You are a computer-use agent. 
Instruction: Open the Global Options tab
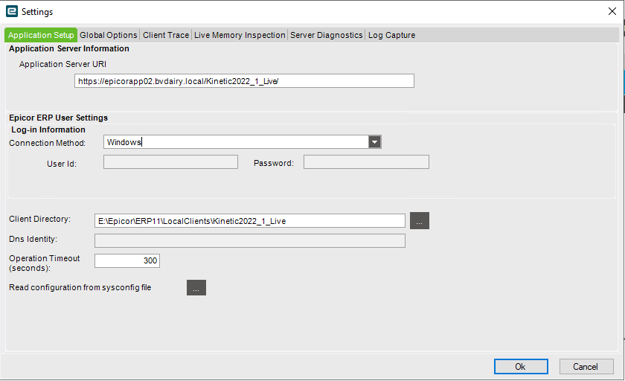(x=109, y=35)
